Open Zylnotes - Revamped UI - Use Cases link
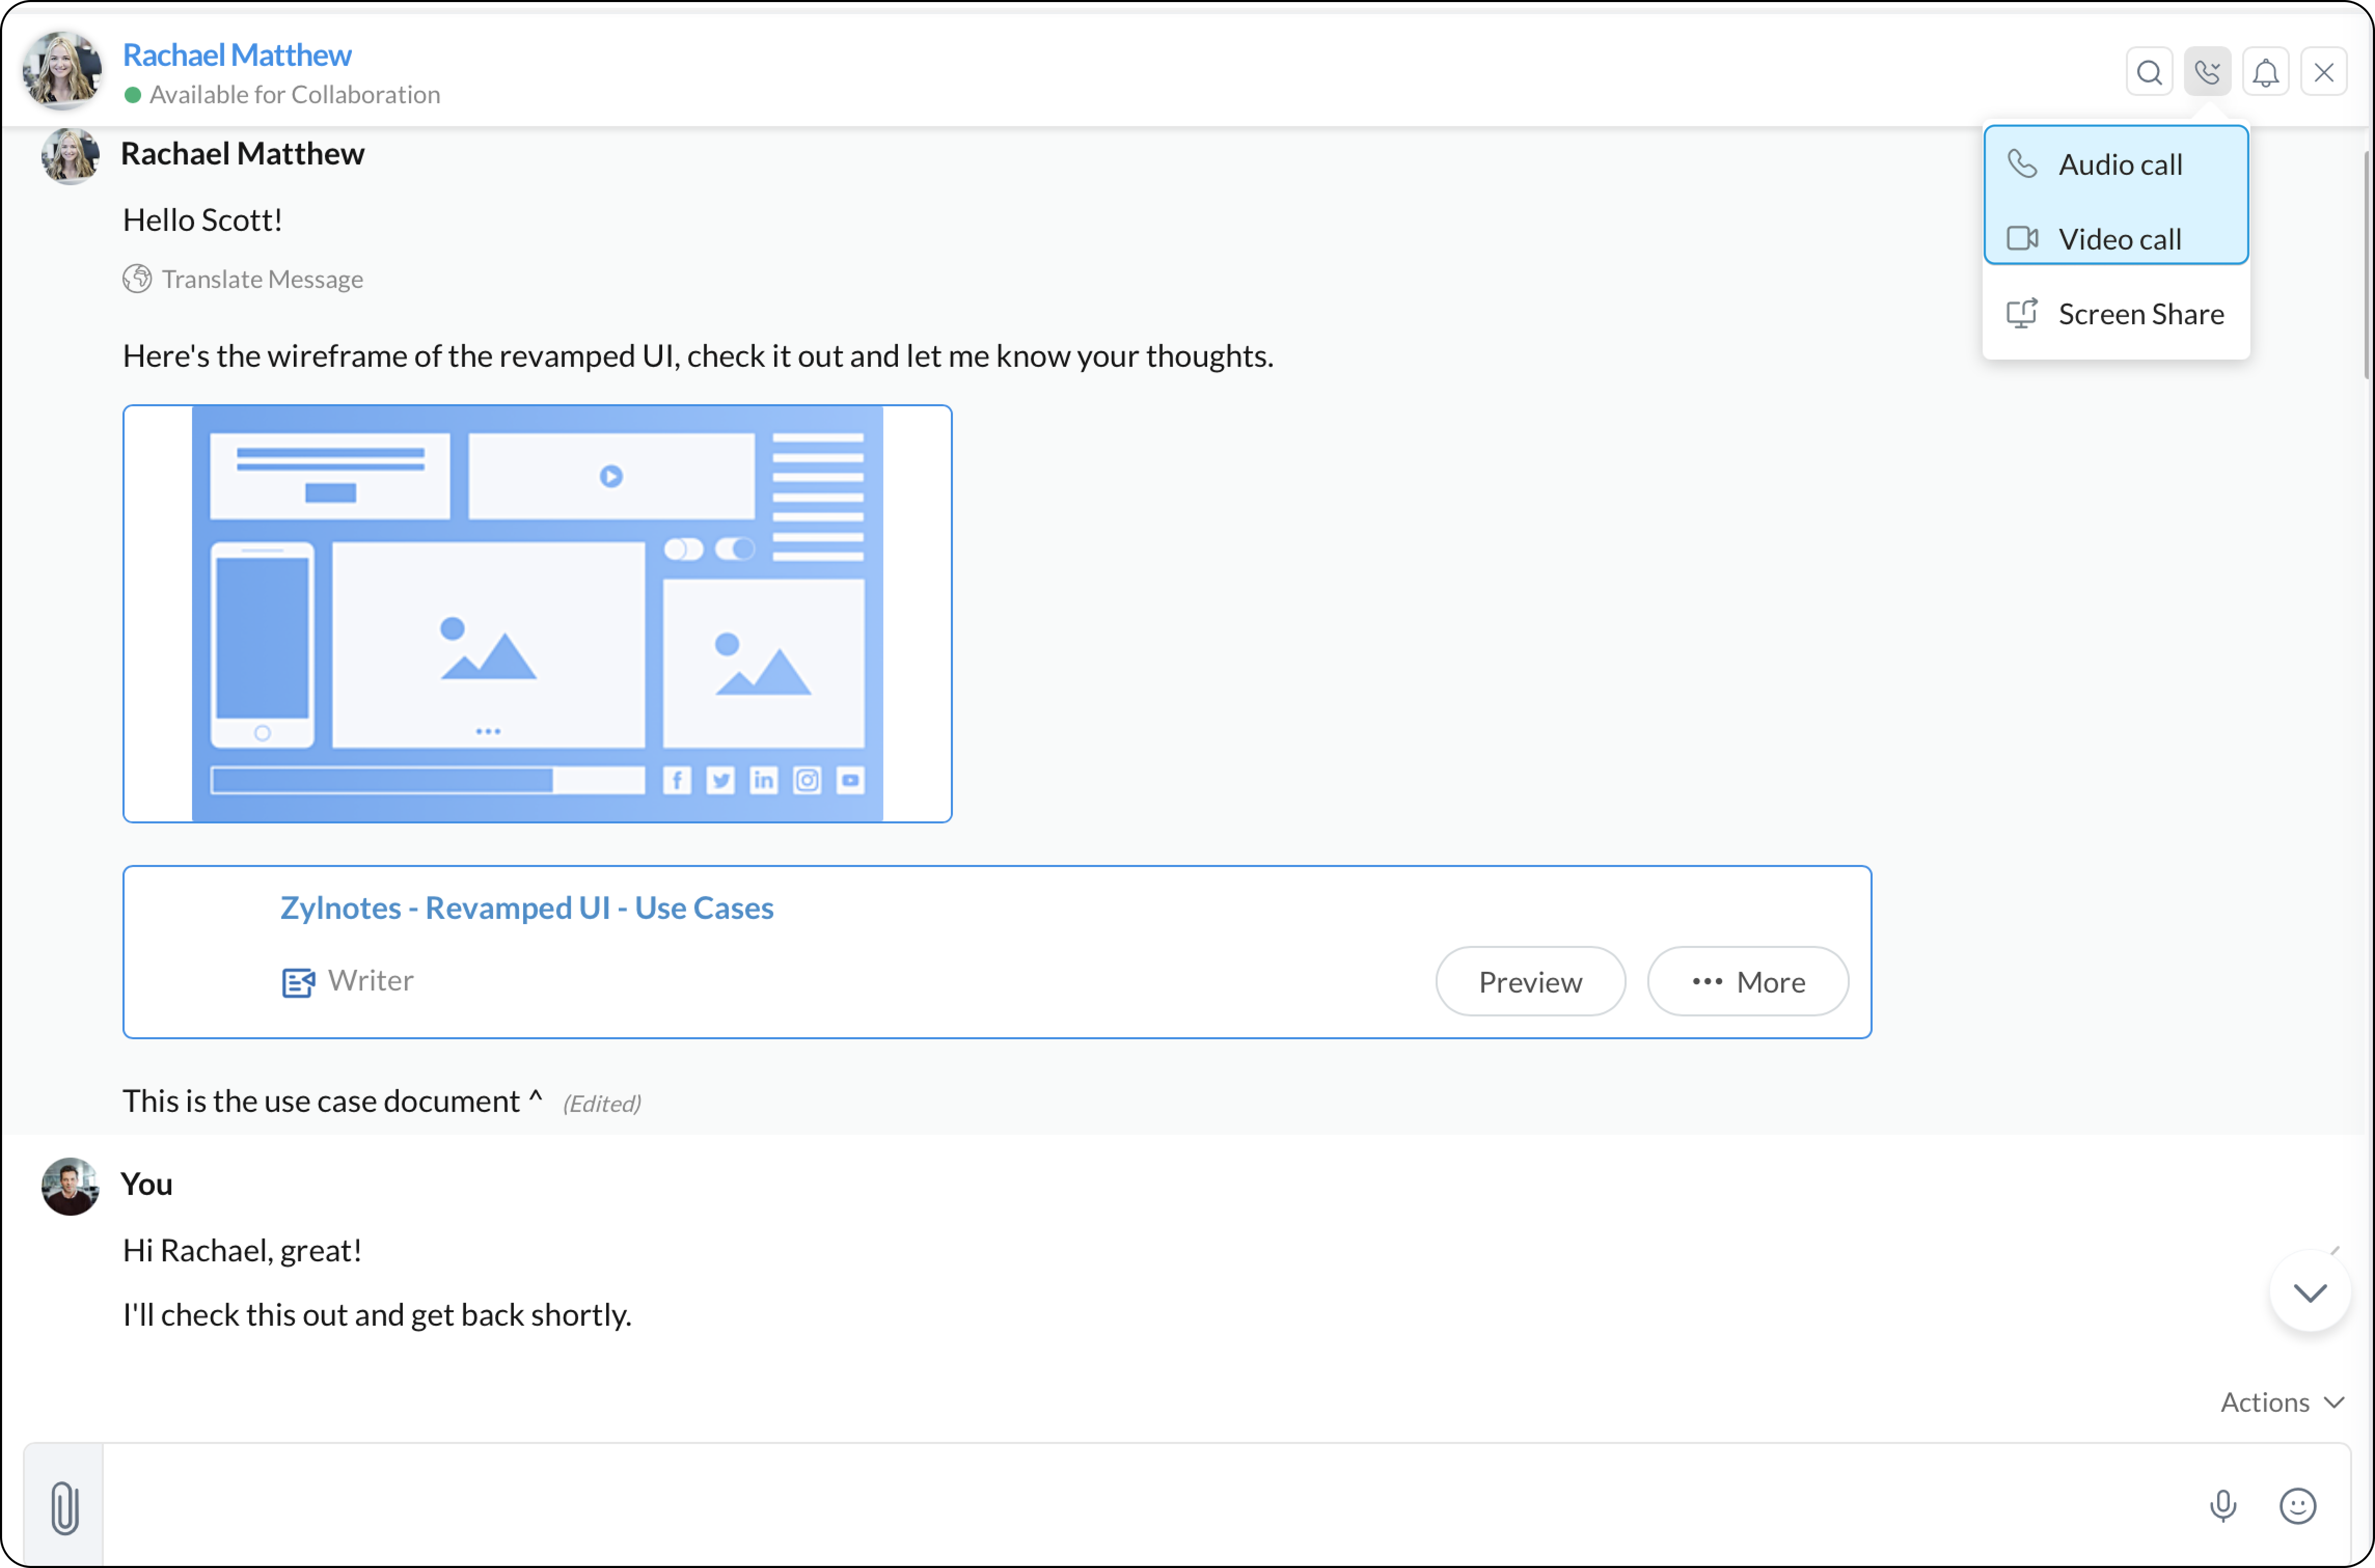This screenshot has width=2375, height=1568. pyautogui.click(x=526, y=908)
